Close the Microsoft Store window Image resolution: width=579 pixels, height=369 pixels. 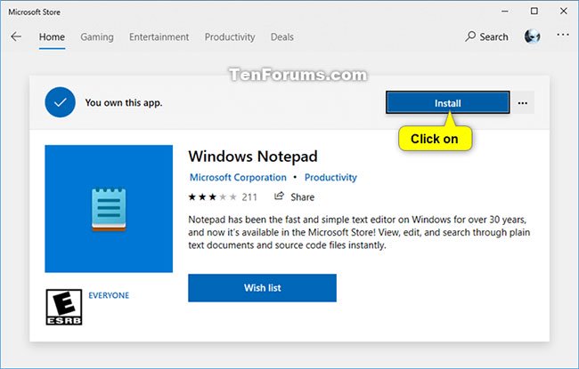coord(564,12)
